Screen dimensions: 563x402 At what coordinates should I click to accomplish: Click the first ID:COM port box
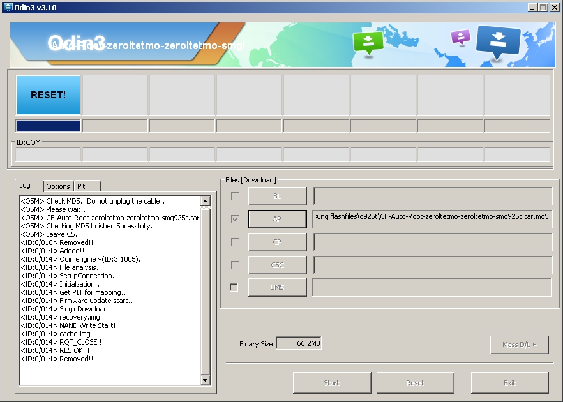[x=48, y=154]
